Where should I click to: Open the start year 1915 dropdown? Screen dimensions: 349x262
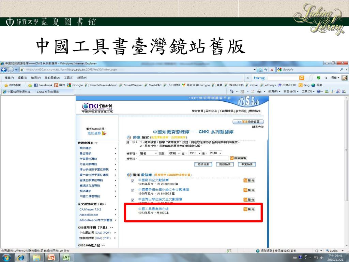coord(195,153)
